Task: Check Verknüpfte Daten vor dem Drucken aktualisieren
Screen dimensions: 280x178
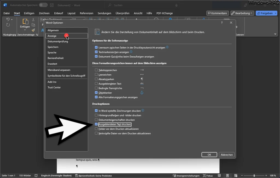Action: tap(96, 133)
